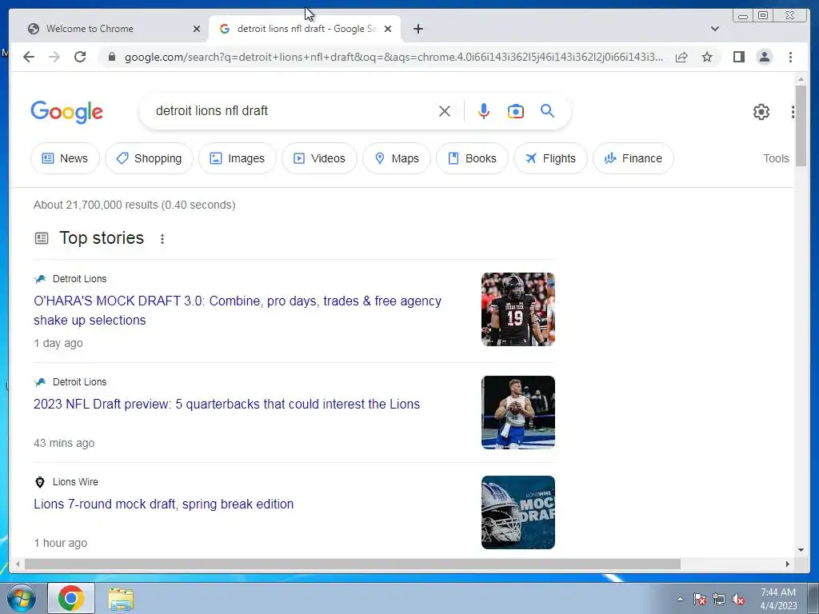
Task: Click the Lions helmet mock draft thumbnail
Action: click(x=518, y=512)
